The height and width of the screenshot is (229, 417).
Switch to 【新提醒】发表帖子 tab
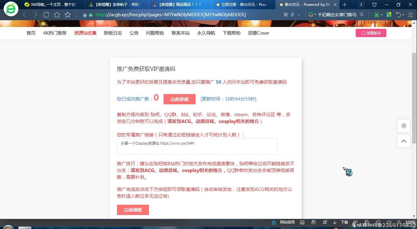pyautogui.click(x=117, y=5)
